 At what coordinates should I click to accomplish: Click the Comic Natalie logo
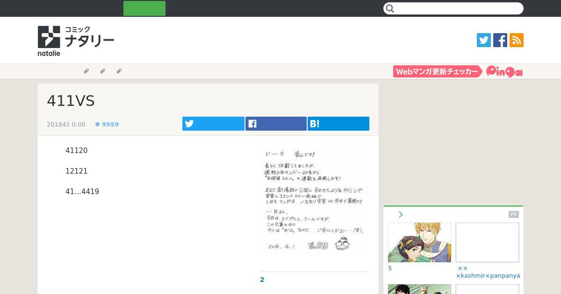(76, 41)
